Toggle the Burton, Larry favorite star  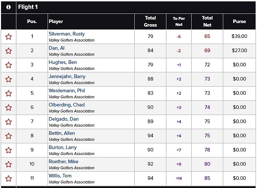tap(9, 150)
